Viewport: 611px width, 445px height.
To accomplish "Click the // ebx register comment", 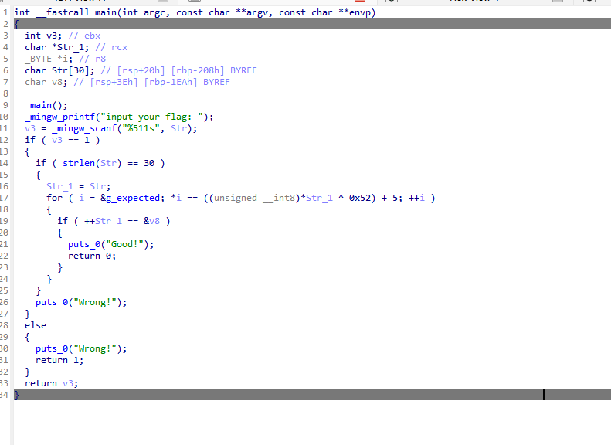I will click(x=84, y=36).
